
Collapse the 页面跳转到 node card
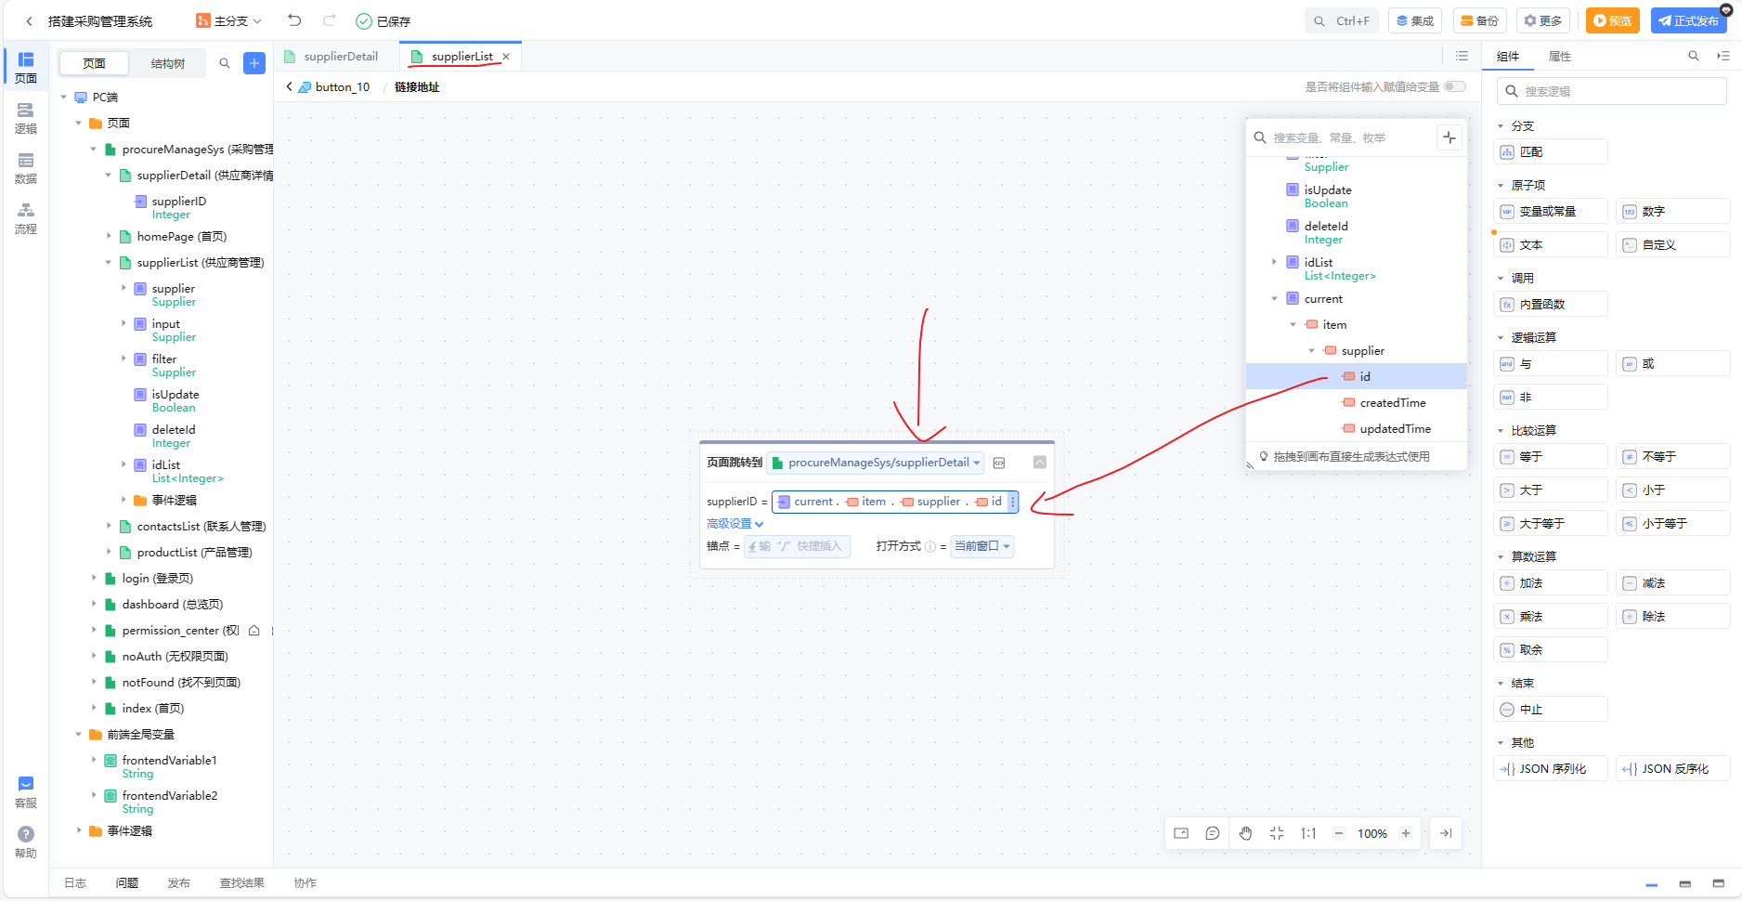1039,463
